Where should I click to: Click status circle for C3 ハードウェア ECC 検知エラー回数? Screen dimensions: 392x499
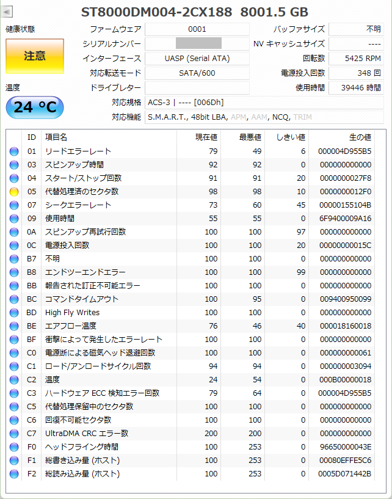14,393
